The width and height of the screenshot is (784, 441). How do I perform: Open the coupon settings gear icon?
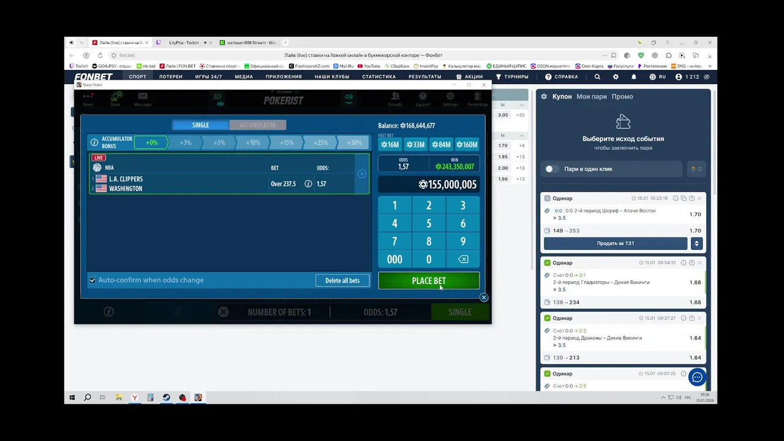click(x=544, y=97)
